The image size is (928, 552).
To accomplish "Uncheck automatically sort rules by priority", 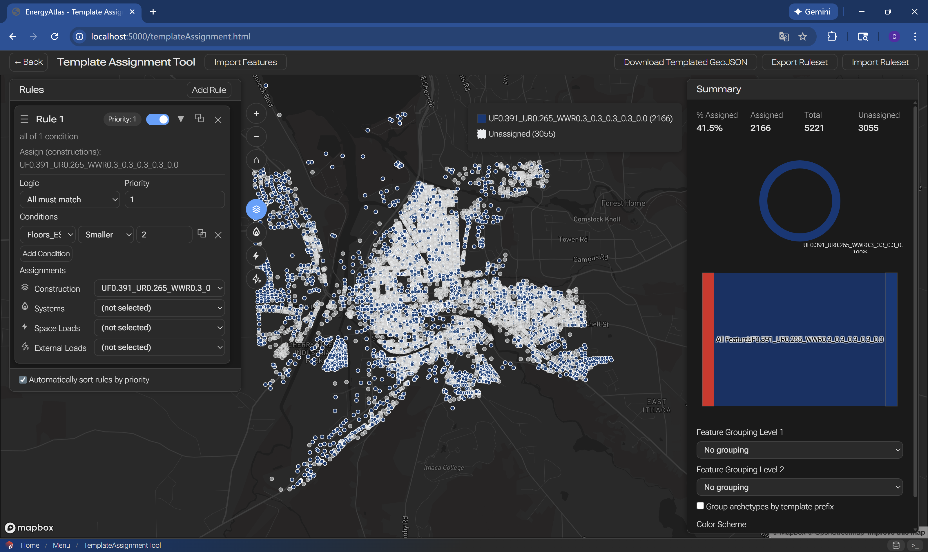I will pos(23,380).
